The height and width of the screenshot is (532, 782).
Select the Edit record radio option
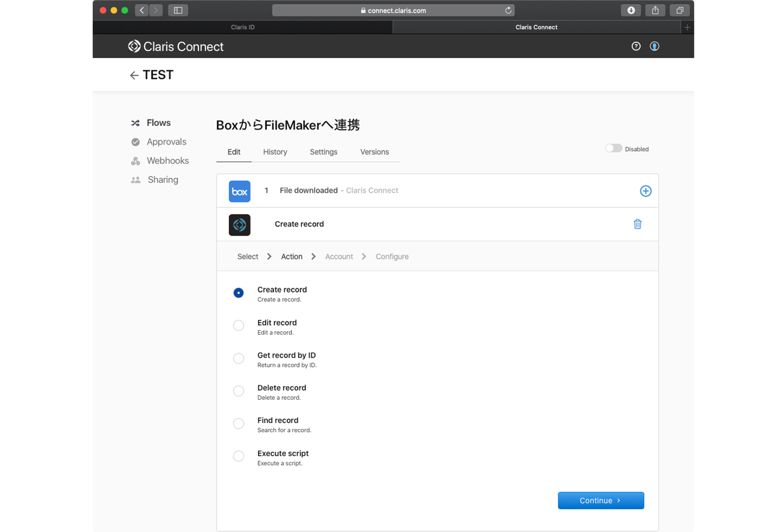coord(239,325)
